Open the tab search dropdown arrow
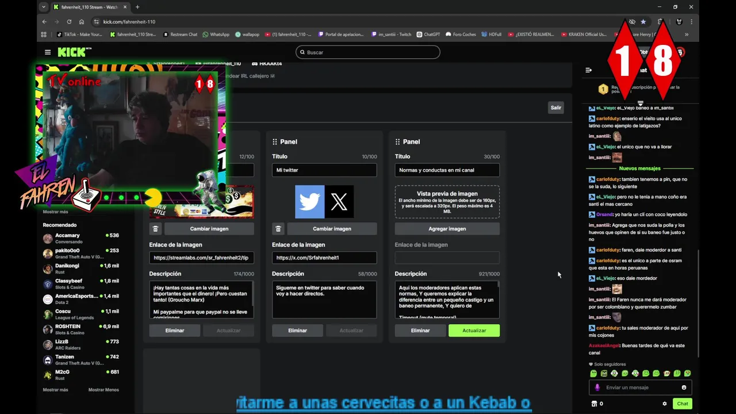 click(x=44, y=7)
